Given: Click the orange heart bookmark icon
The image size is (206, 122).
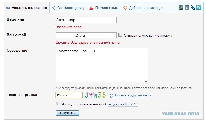Looking at the screenshot, I should coord(125,8).
